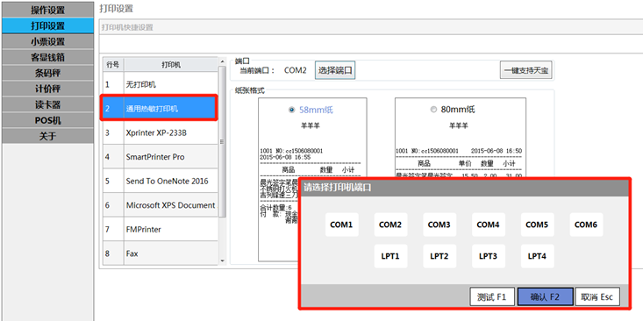Choose port LPT1
Image resolution: width=643 pixels, height=321 pixels.
coord(390,256)
